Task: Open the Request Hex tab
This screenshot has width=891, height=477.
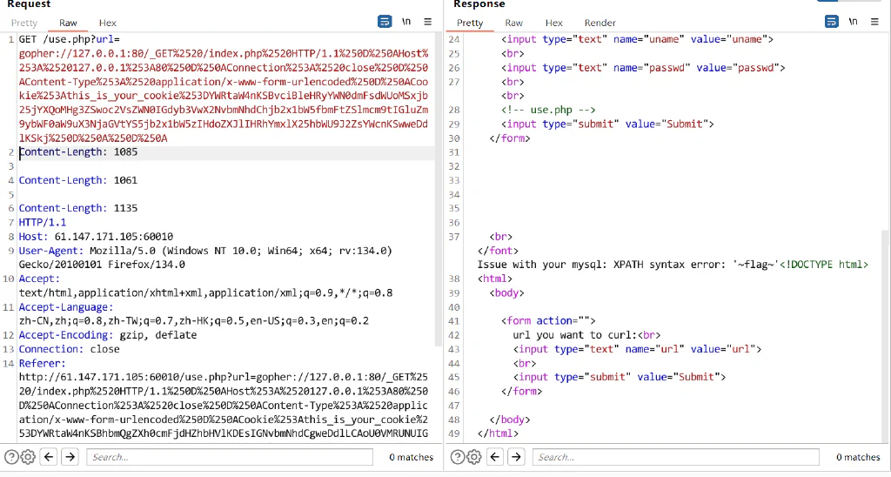Action: pos(107,23)
